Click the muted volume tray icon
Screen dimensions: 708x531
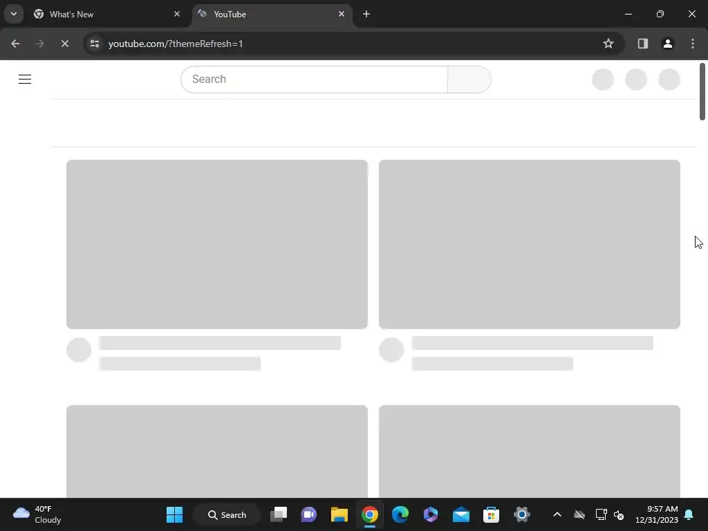tap(619, 514)
